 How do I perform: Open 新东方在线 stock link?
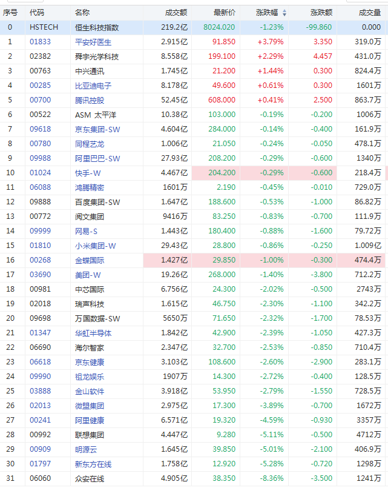pyautogui.click(x=93, y=464)
